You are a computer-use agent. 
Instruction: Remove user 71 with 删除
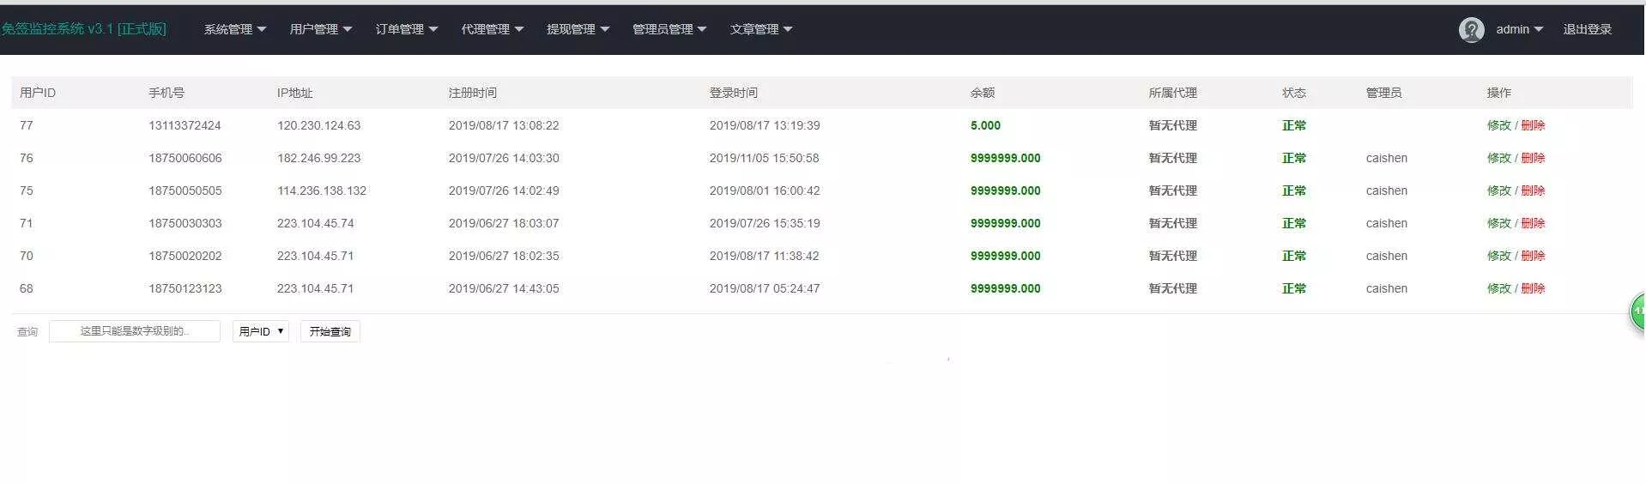point(1534,223)
